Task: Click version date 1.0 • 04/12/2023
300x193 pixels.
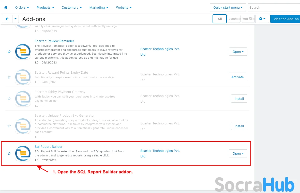Action: coord(46,62)
